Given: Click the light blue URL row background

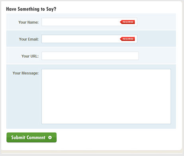Looking at the screenshot, I should pos(157,56).
